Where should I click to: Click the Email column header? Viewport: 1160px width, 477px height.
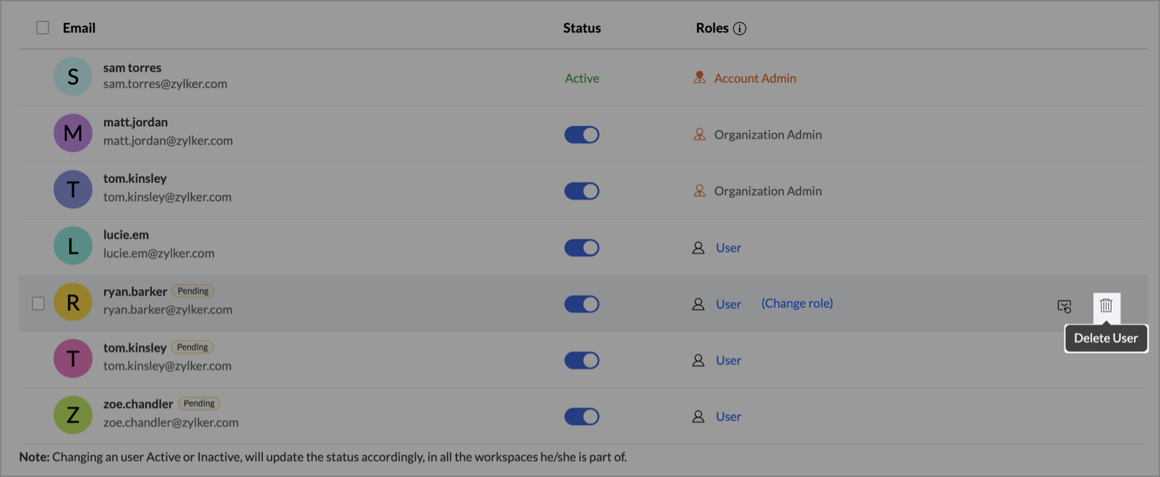coord(79,28)
